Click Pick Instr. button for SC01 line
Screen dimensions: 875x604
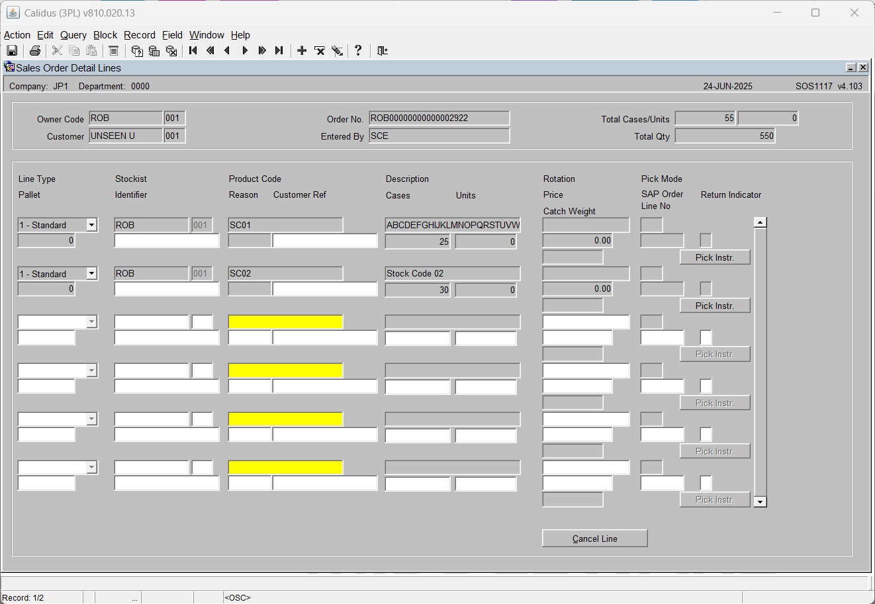point(715,257)
